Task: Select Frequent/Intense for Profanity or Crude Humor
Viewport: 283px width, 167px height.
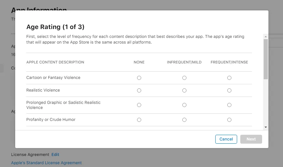Action: pos(229,120)
